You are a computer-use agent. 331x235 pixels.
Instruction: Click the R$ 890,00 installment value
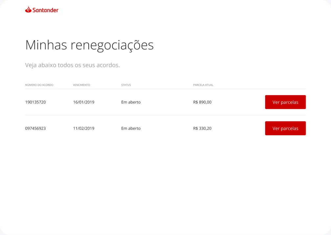(x=202, y=102)
